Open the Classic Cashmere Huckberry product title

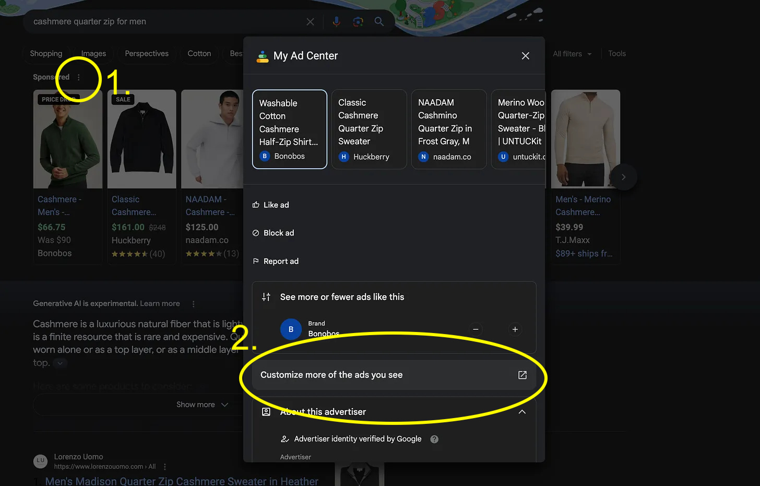coord(134,206)
